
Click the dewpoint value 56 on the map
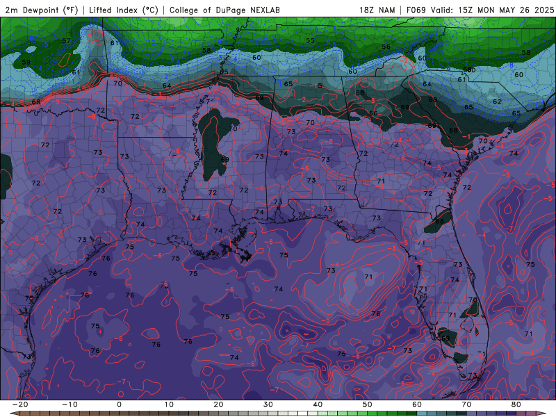tap(386, 47)
